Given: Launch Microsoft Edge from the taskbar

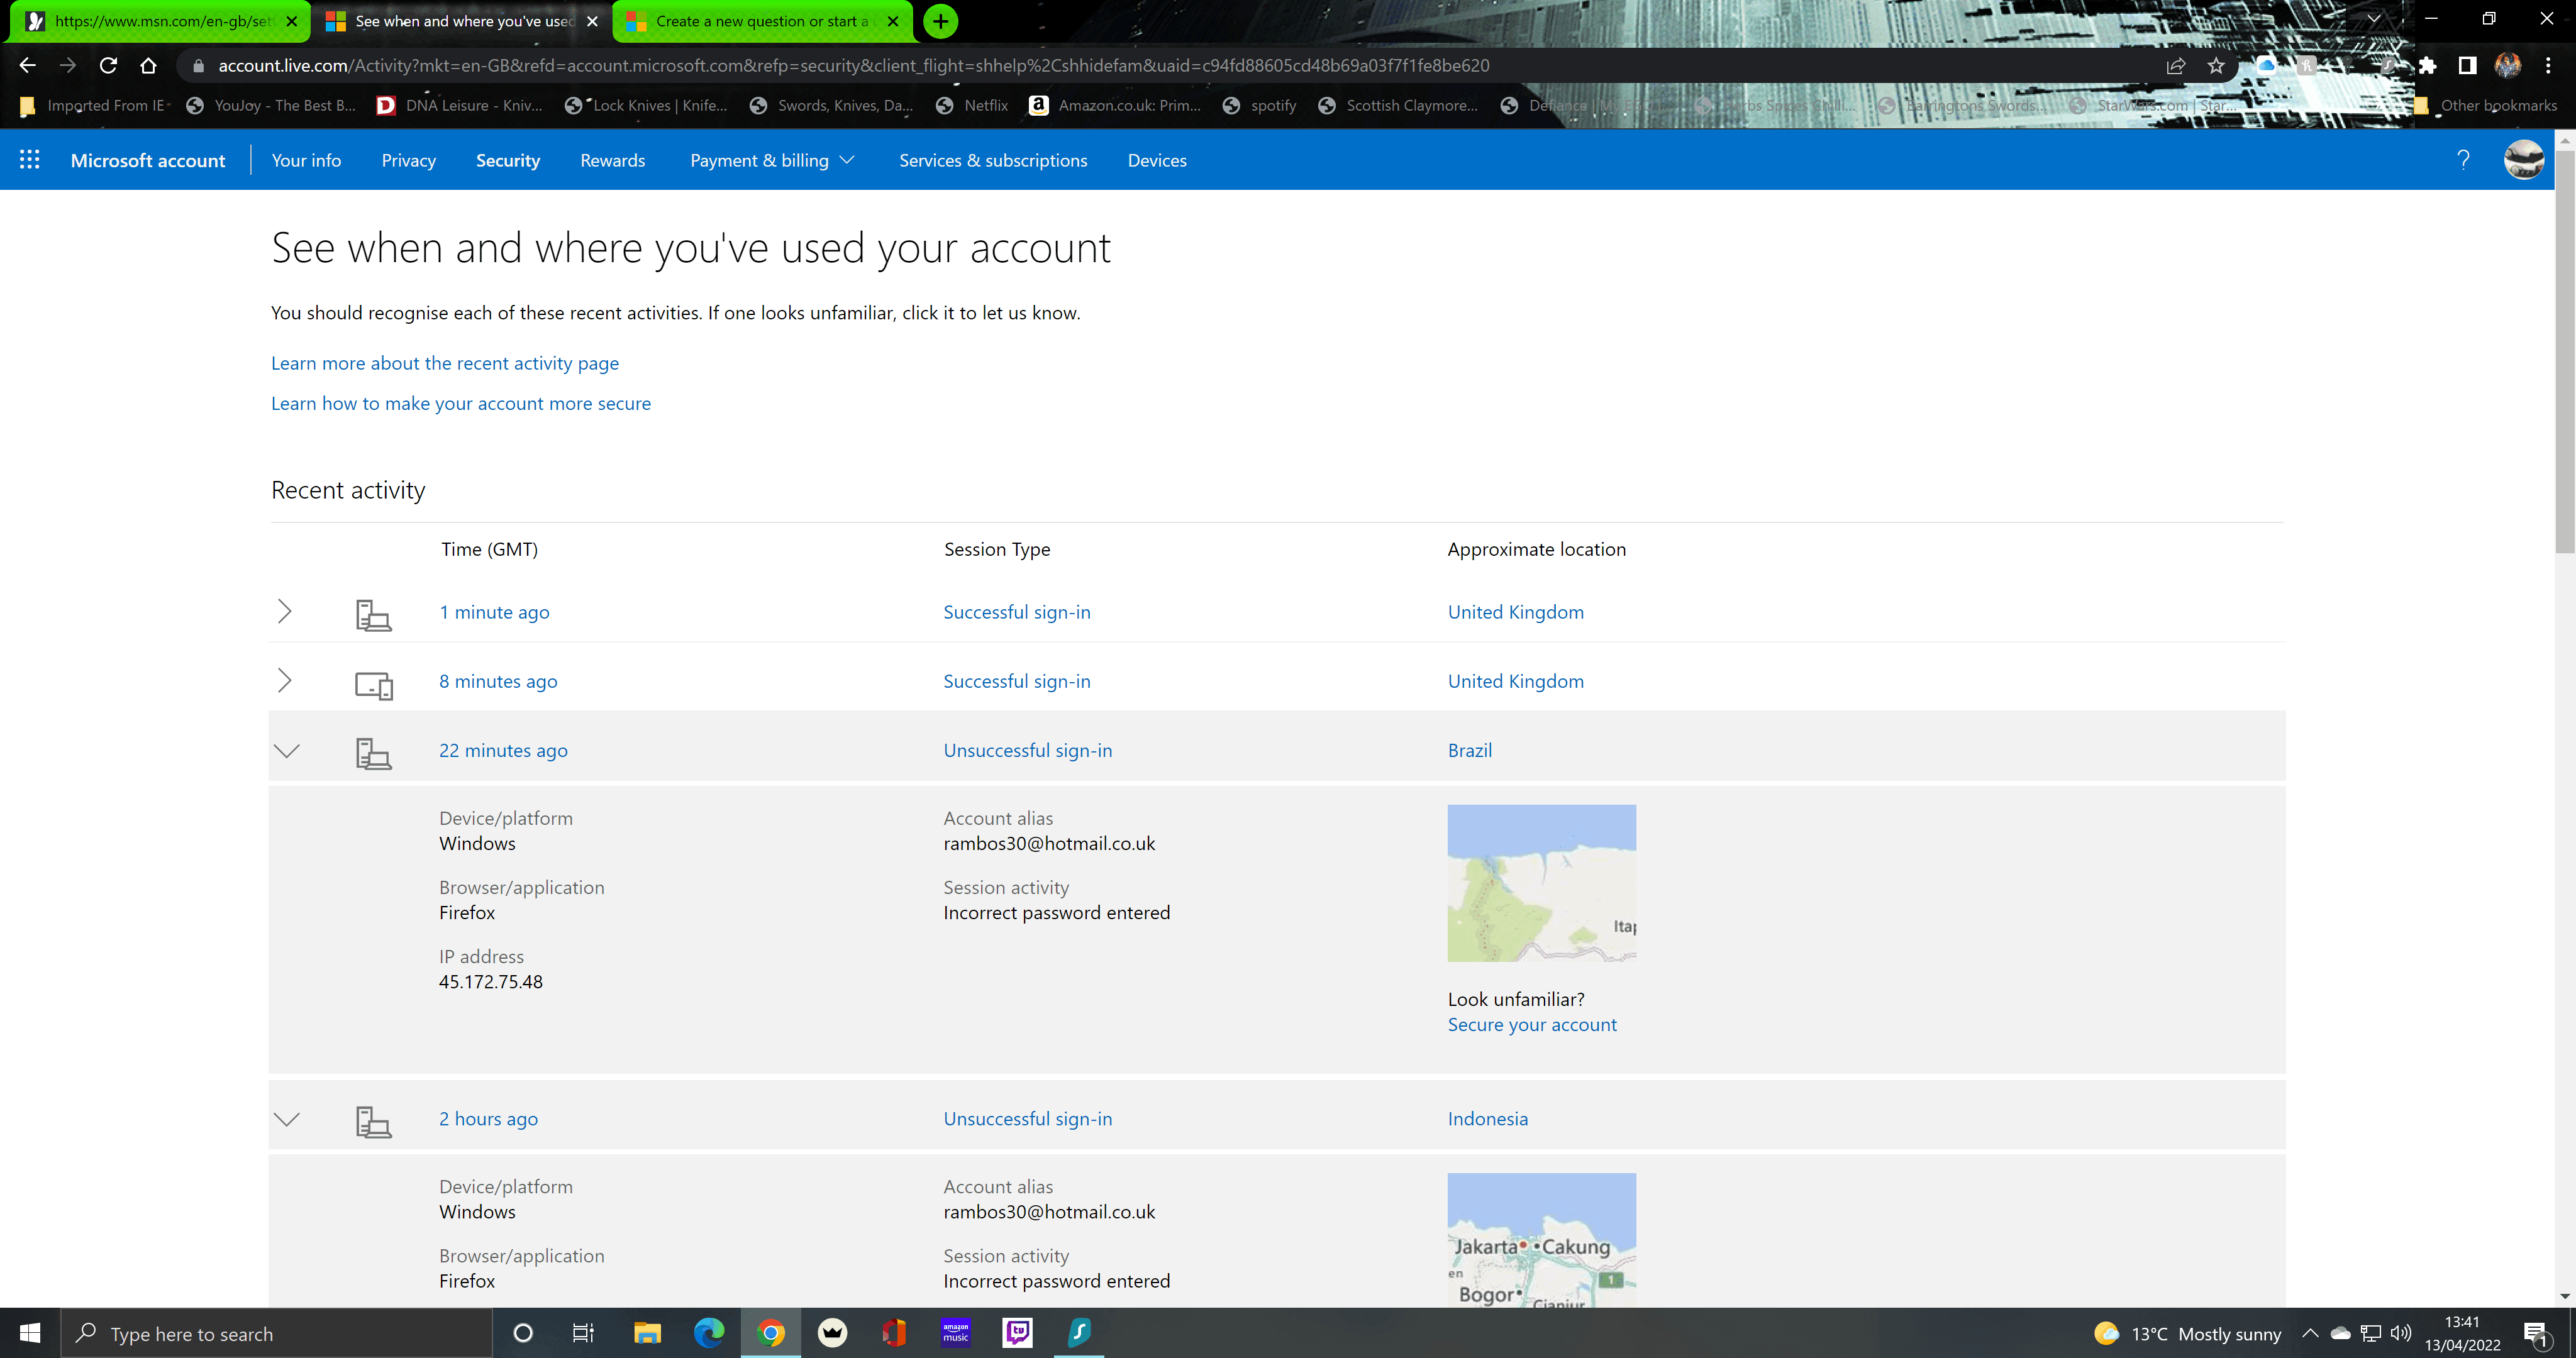Looking at the screenshot, I should tap(709, 1333).
